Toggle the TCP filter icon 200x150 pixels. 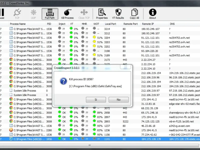point(17,14)
